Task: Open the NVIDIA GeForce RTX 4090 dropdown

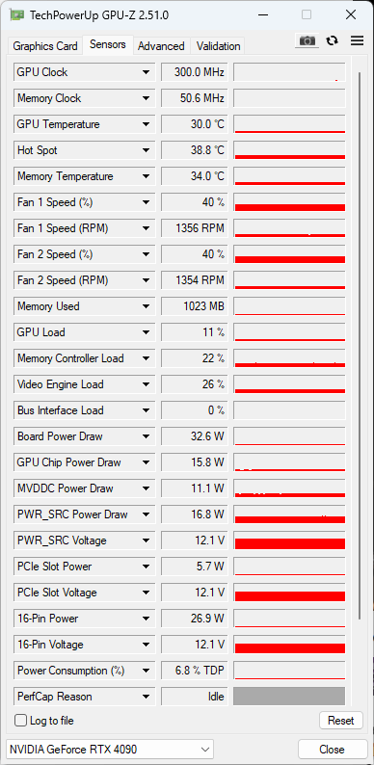Action: pyautogui.click(x=110, y=749)
